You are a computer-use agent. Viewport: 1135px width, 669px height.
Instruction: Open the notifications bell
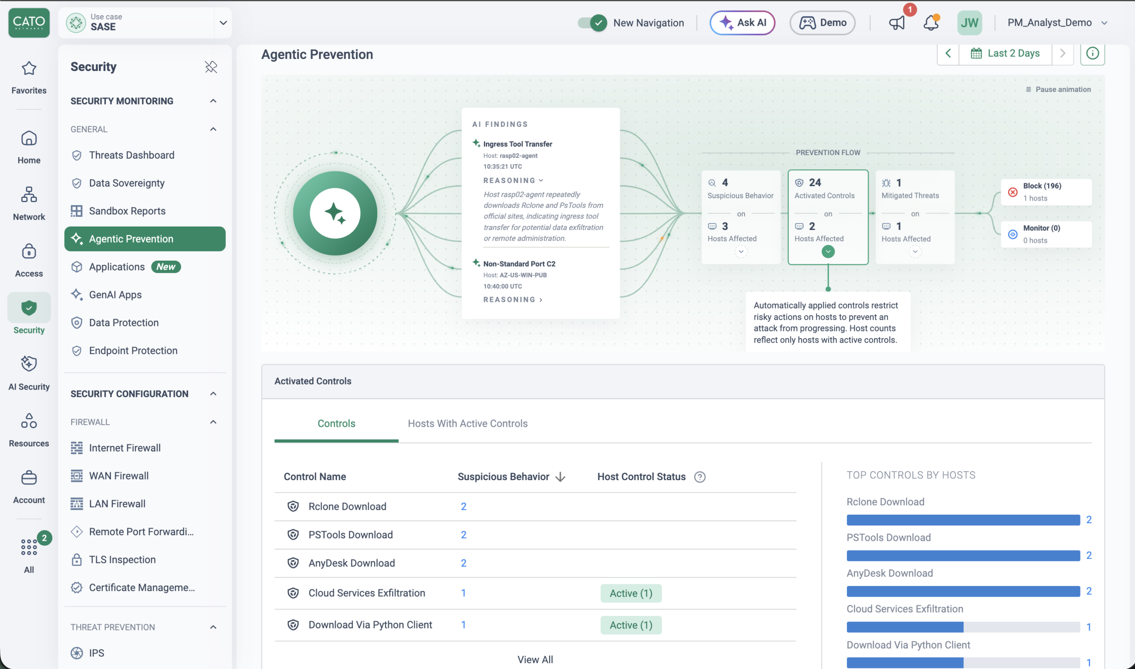[931, 23]
